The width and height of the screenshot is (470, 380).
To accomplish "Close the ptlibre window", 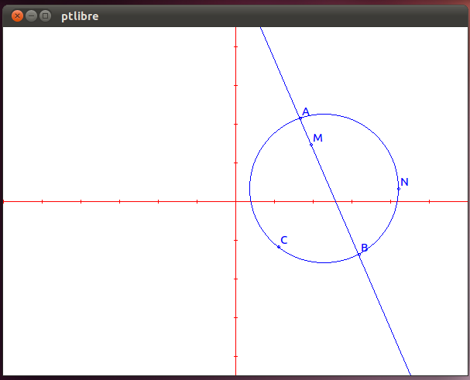I will 17,16.
